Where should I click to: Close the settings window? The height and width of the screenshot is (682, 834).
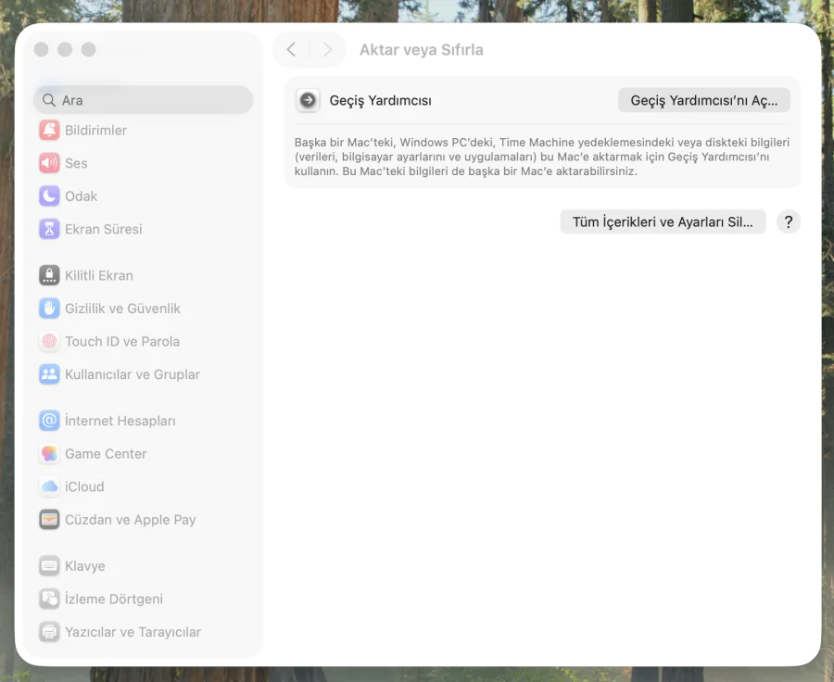pyautogui.click(x=41, y=49)
